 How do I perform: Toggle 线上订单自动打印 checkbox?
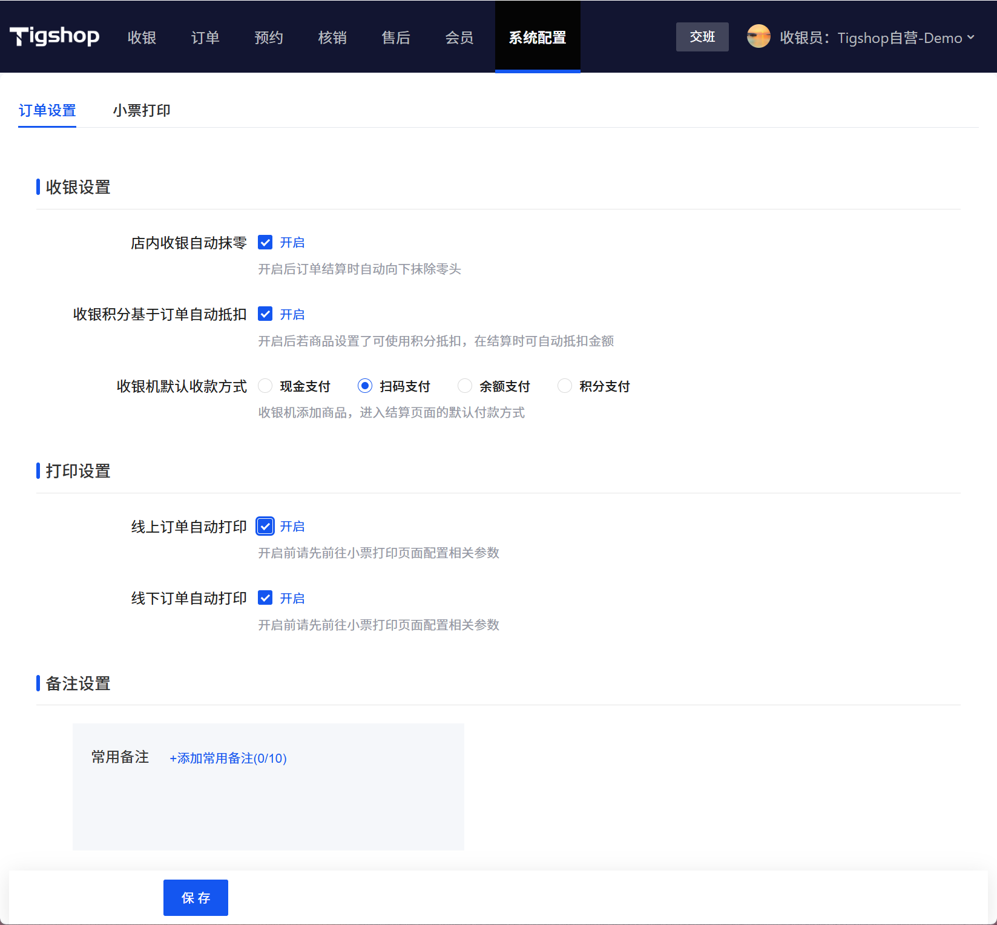point(265,527)
